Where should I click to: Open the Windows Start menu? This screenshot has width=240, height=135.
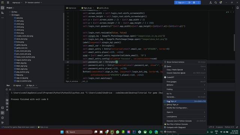point(62,132)
